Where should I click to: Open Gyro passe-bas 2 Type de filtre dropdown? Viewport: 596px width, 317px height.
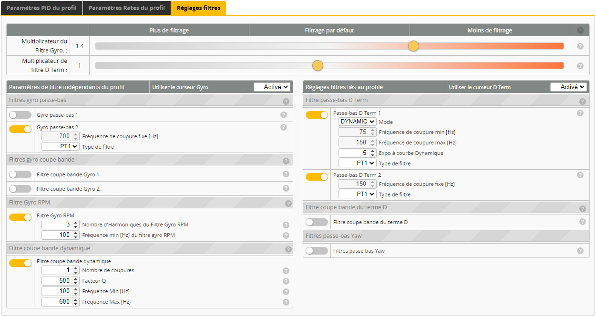(61, 147)
